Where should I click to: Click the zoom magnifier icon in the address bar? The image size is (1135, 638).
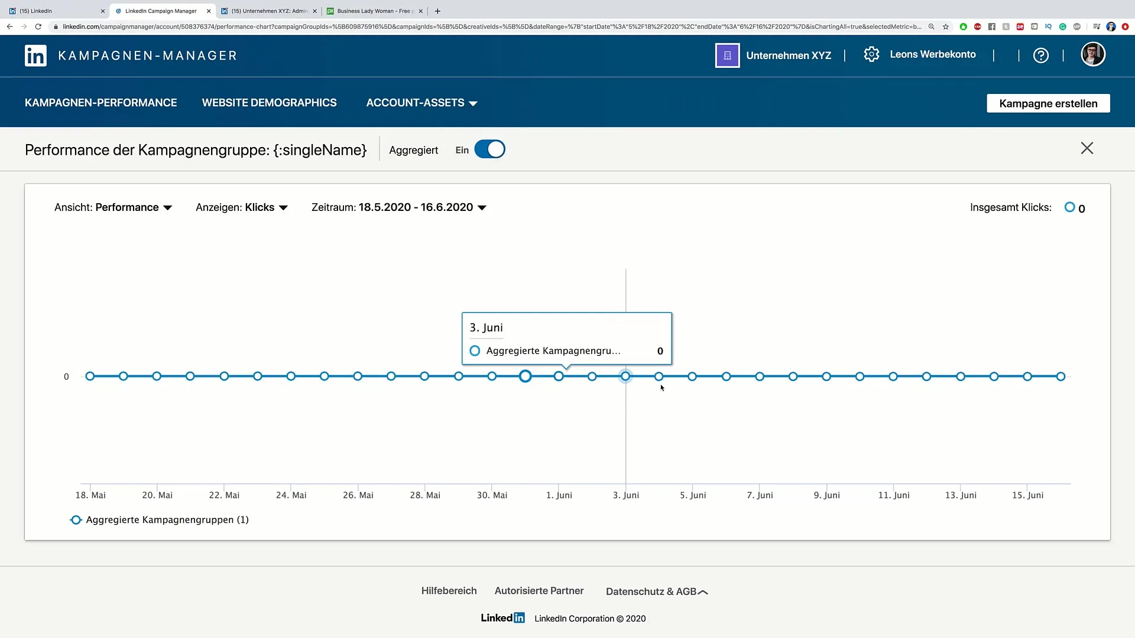[x=931, y=27]
